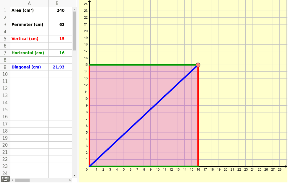Select the 'Perimeter (cm)' cell
Viewport: 288px width, 183px height.
click(29, 24)
